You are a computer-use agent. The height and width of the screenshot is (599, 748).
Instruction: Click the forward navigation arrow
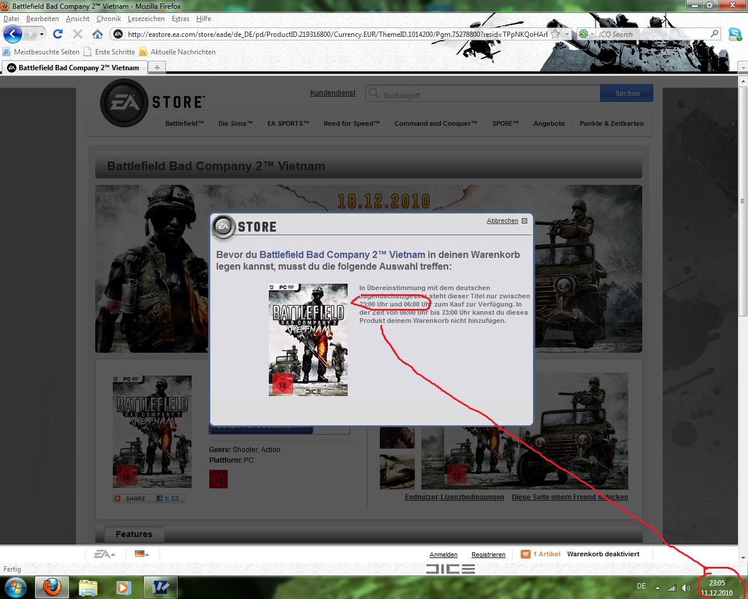(x=30, y=34)
